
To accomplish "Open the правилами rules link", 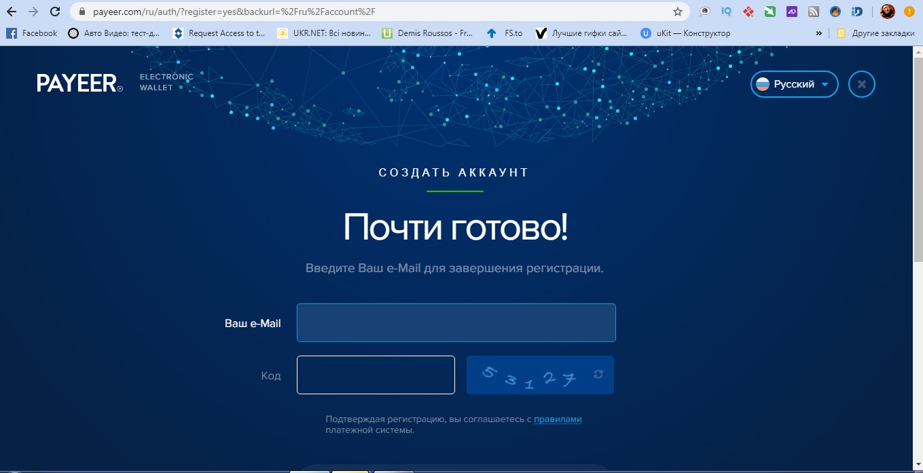I will click(x=558, y=419).
